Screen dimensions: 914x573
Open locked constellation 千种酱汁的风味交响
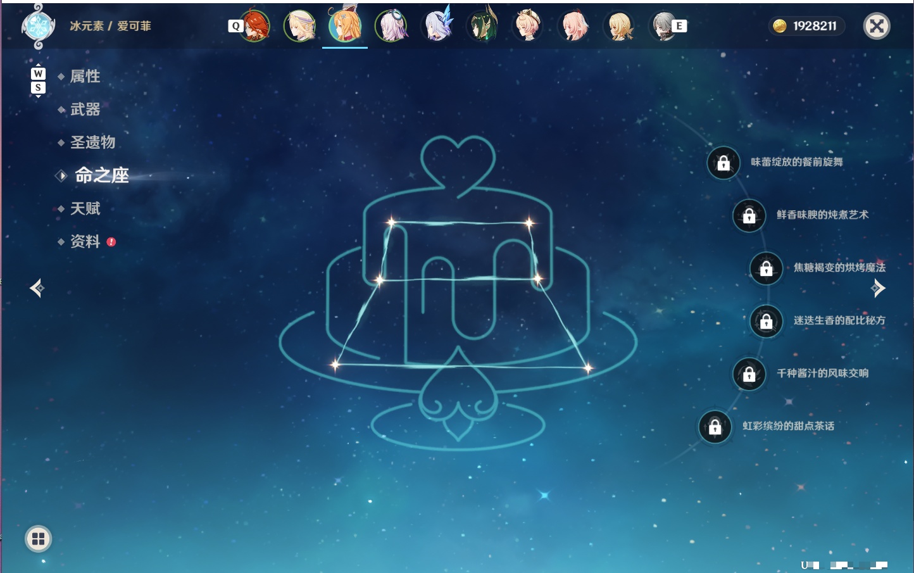pyautogui.click(x=749, y=374)
